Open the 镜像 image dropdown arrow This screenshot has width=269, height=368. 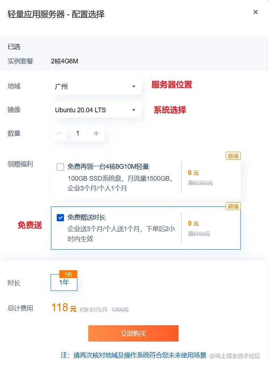134,110
